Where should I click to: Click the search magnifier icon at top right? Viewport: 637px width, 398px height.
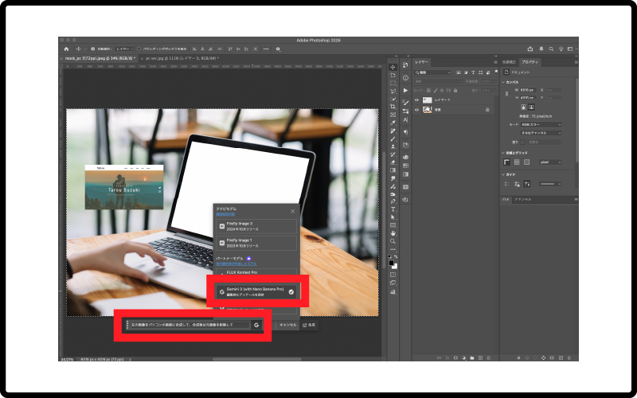551,49
